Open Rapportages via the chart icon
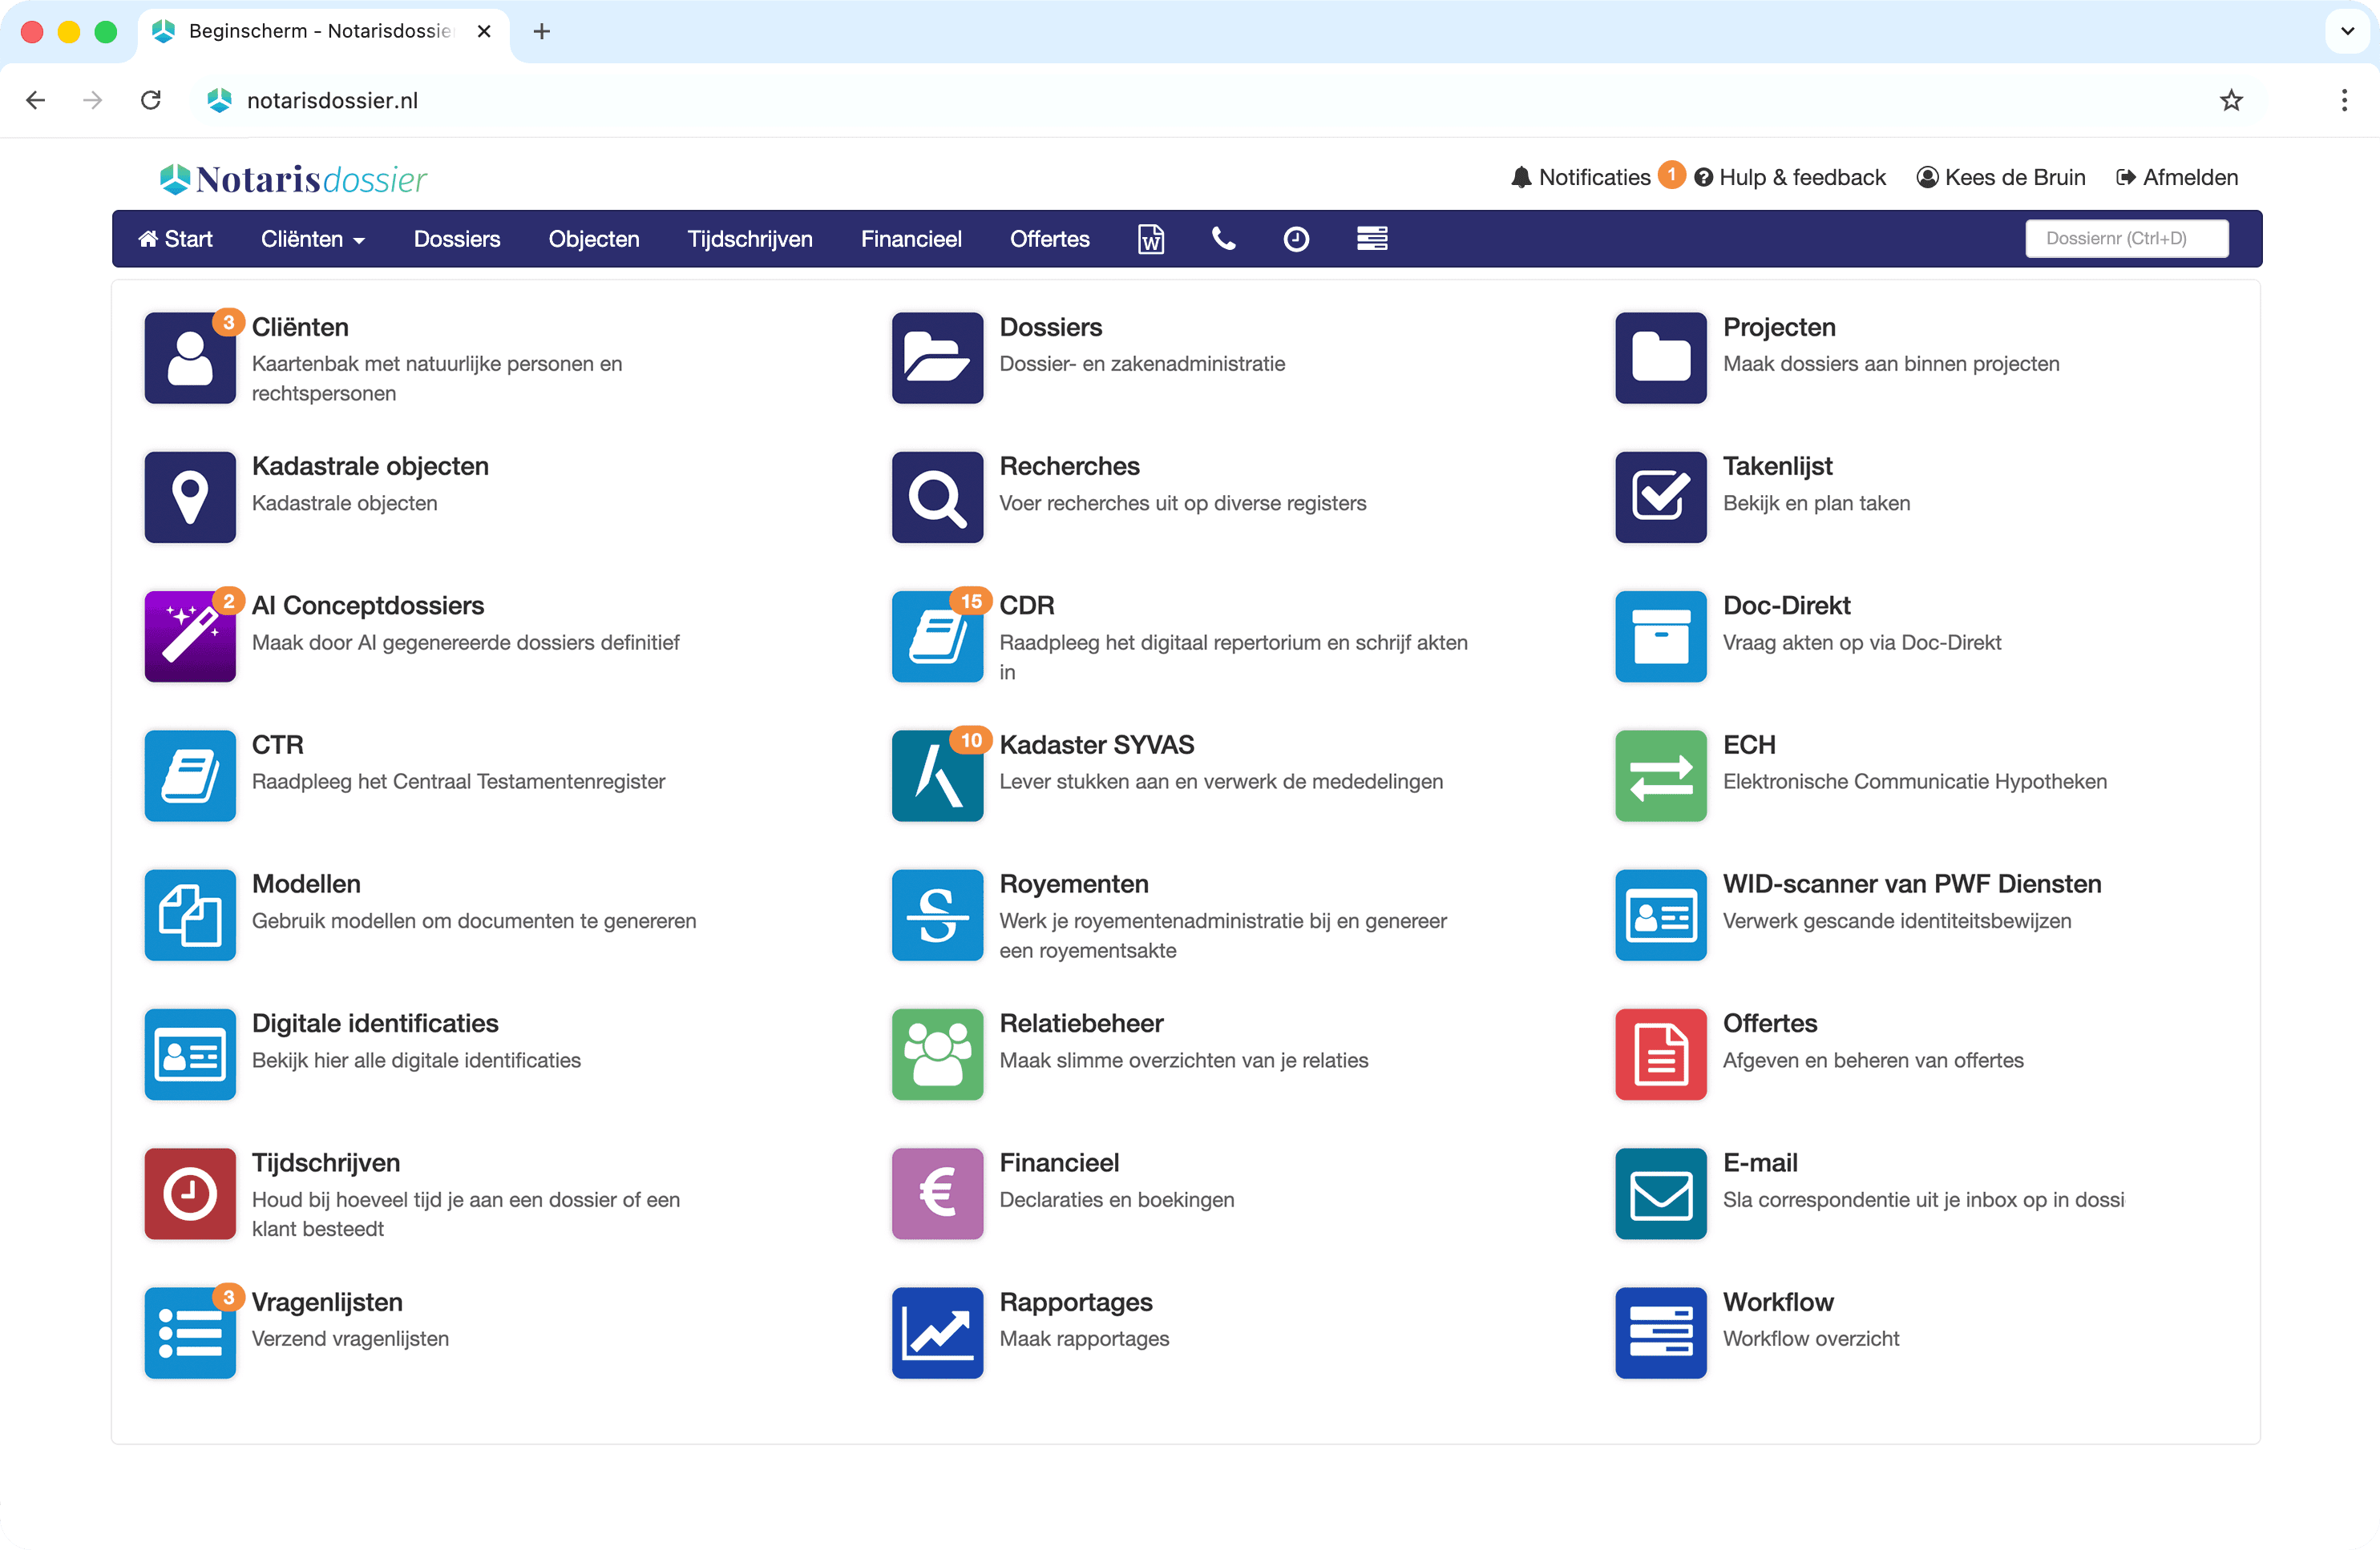The height and width of the screenshot is (1550, 2380). click(936, 1332)
